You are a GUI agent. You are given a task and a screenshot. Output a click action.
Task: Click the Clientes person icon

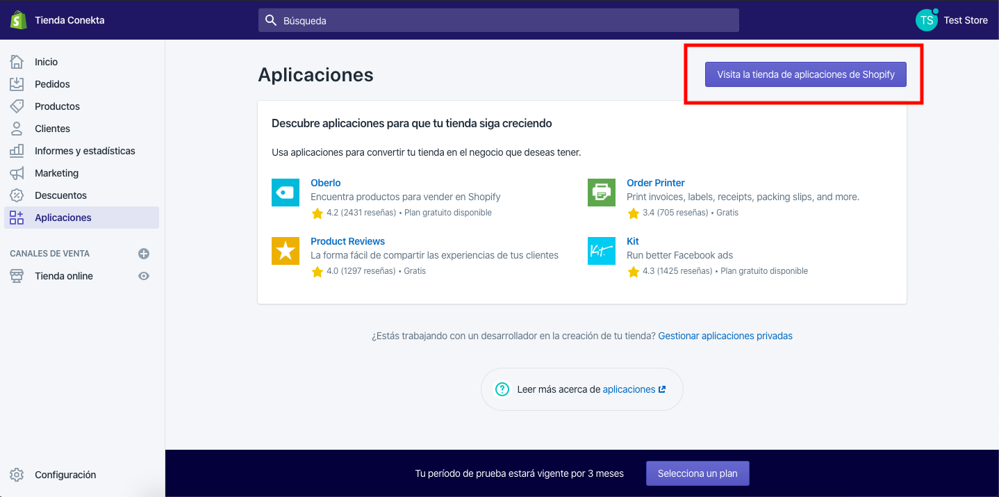tap(17, 129)
